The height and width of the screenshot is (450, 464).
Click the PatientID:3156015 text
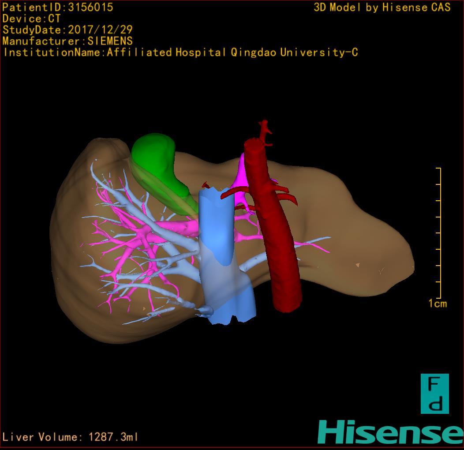[58, 7]
